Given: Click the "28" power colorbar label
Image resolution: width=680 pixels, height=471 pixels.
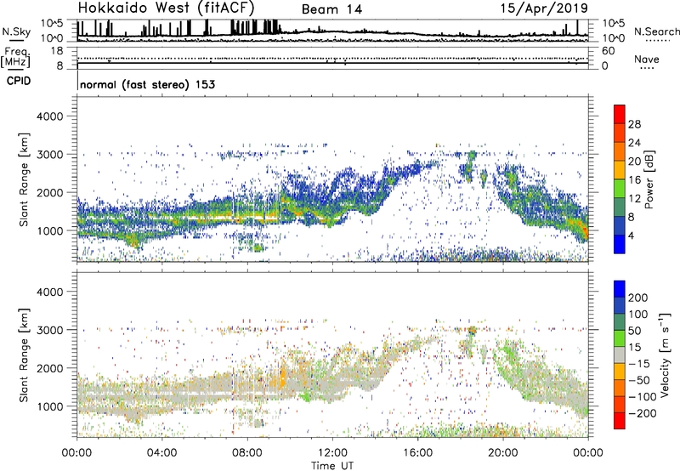Looking at the screenshot, I should pyautogui.click(x=634, y=124).
